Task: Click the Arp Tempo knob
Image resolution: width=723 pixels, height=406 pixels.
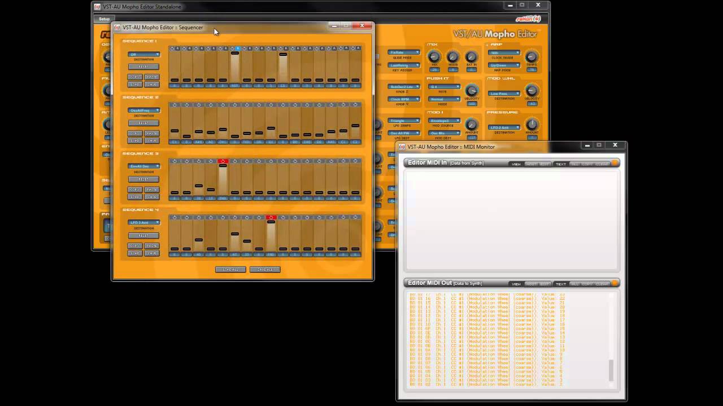Action: tap(531, 56)
